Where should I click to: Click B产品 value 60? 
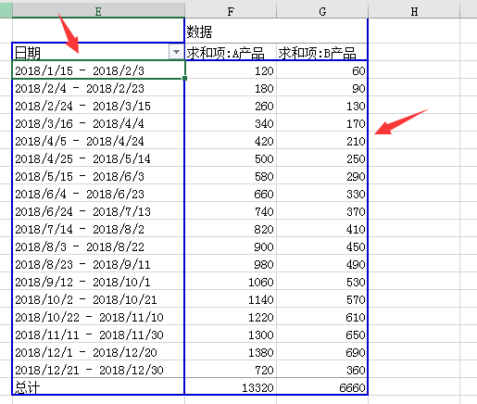[322, 69]
